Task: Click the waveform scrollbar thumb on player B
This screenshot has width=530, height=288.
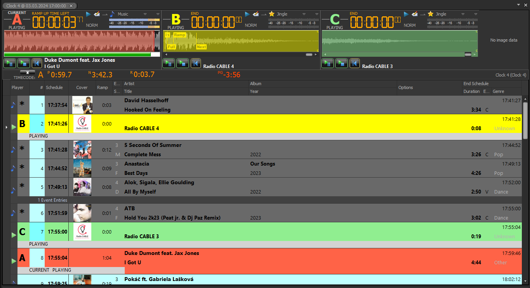Action: point(309,55)
